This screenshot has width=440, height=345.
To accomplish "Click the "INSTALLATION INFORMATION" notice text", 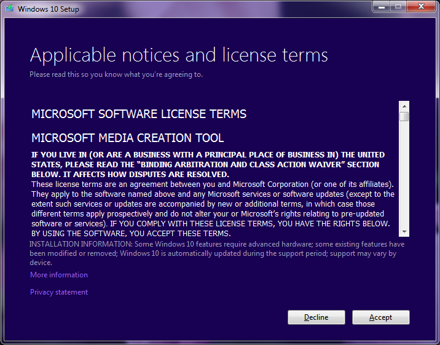I will (217, 253).
